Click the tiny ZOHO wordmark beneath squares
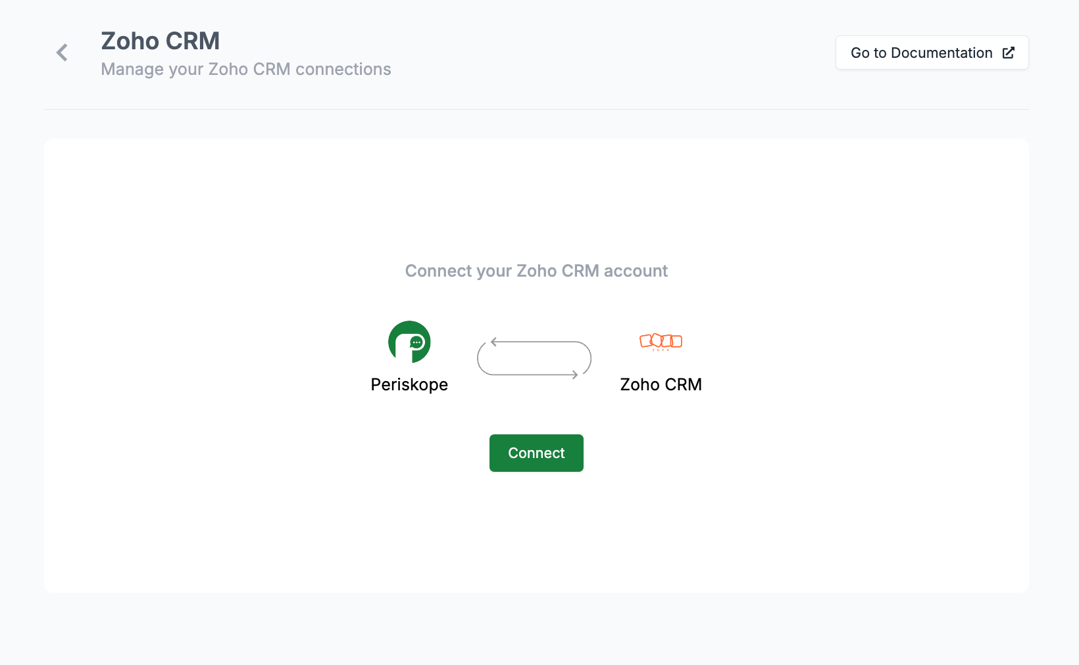Image resolution: width=1079 pixels, height=665 pixels. tap(661, 350)
